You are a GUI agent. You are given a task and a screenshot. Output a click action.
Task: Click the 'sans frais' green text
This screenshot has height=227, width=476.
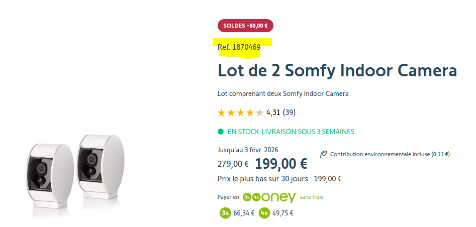pos(311,197)
